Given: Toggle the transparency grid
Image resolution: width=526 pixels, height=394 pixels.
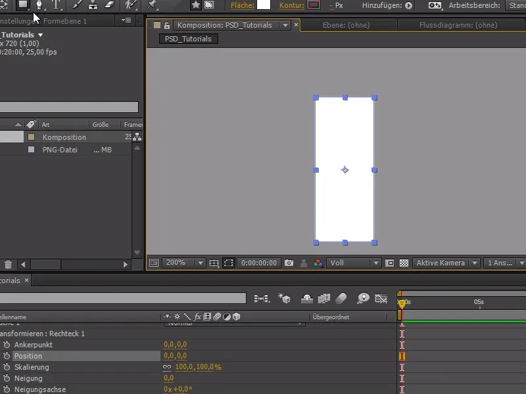Looking at the screenshot, I should coord(404,263).
